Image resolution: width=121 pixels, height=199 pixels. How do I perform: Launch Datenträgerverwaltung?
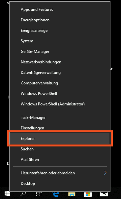[x=60, y=73]
